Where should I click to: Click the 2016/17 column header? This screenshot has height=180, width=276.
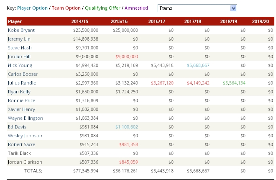click(157, 21)
